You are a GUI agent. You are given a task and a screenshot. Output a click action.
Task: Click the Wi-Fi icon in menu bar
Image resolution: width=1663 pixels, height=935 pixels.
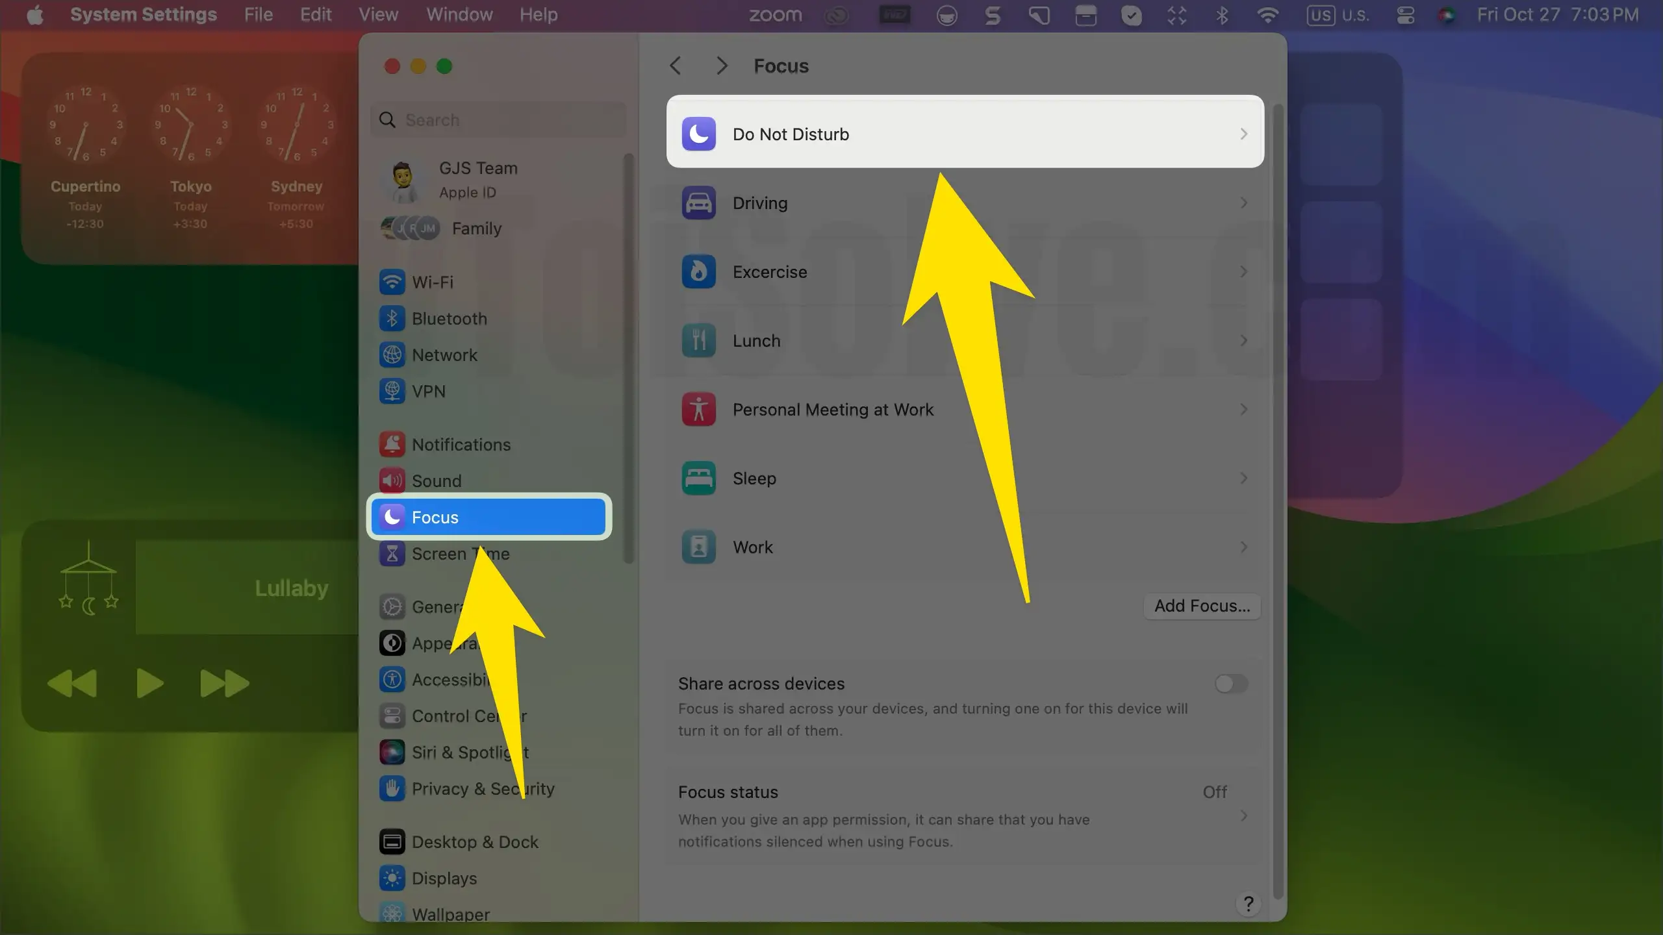coord(1267,14)
